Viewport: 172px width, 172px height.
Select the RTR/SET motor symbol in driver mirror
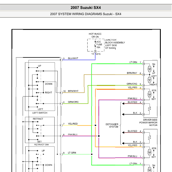pos(149,94)
